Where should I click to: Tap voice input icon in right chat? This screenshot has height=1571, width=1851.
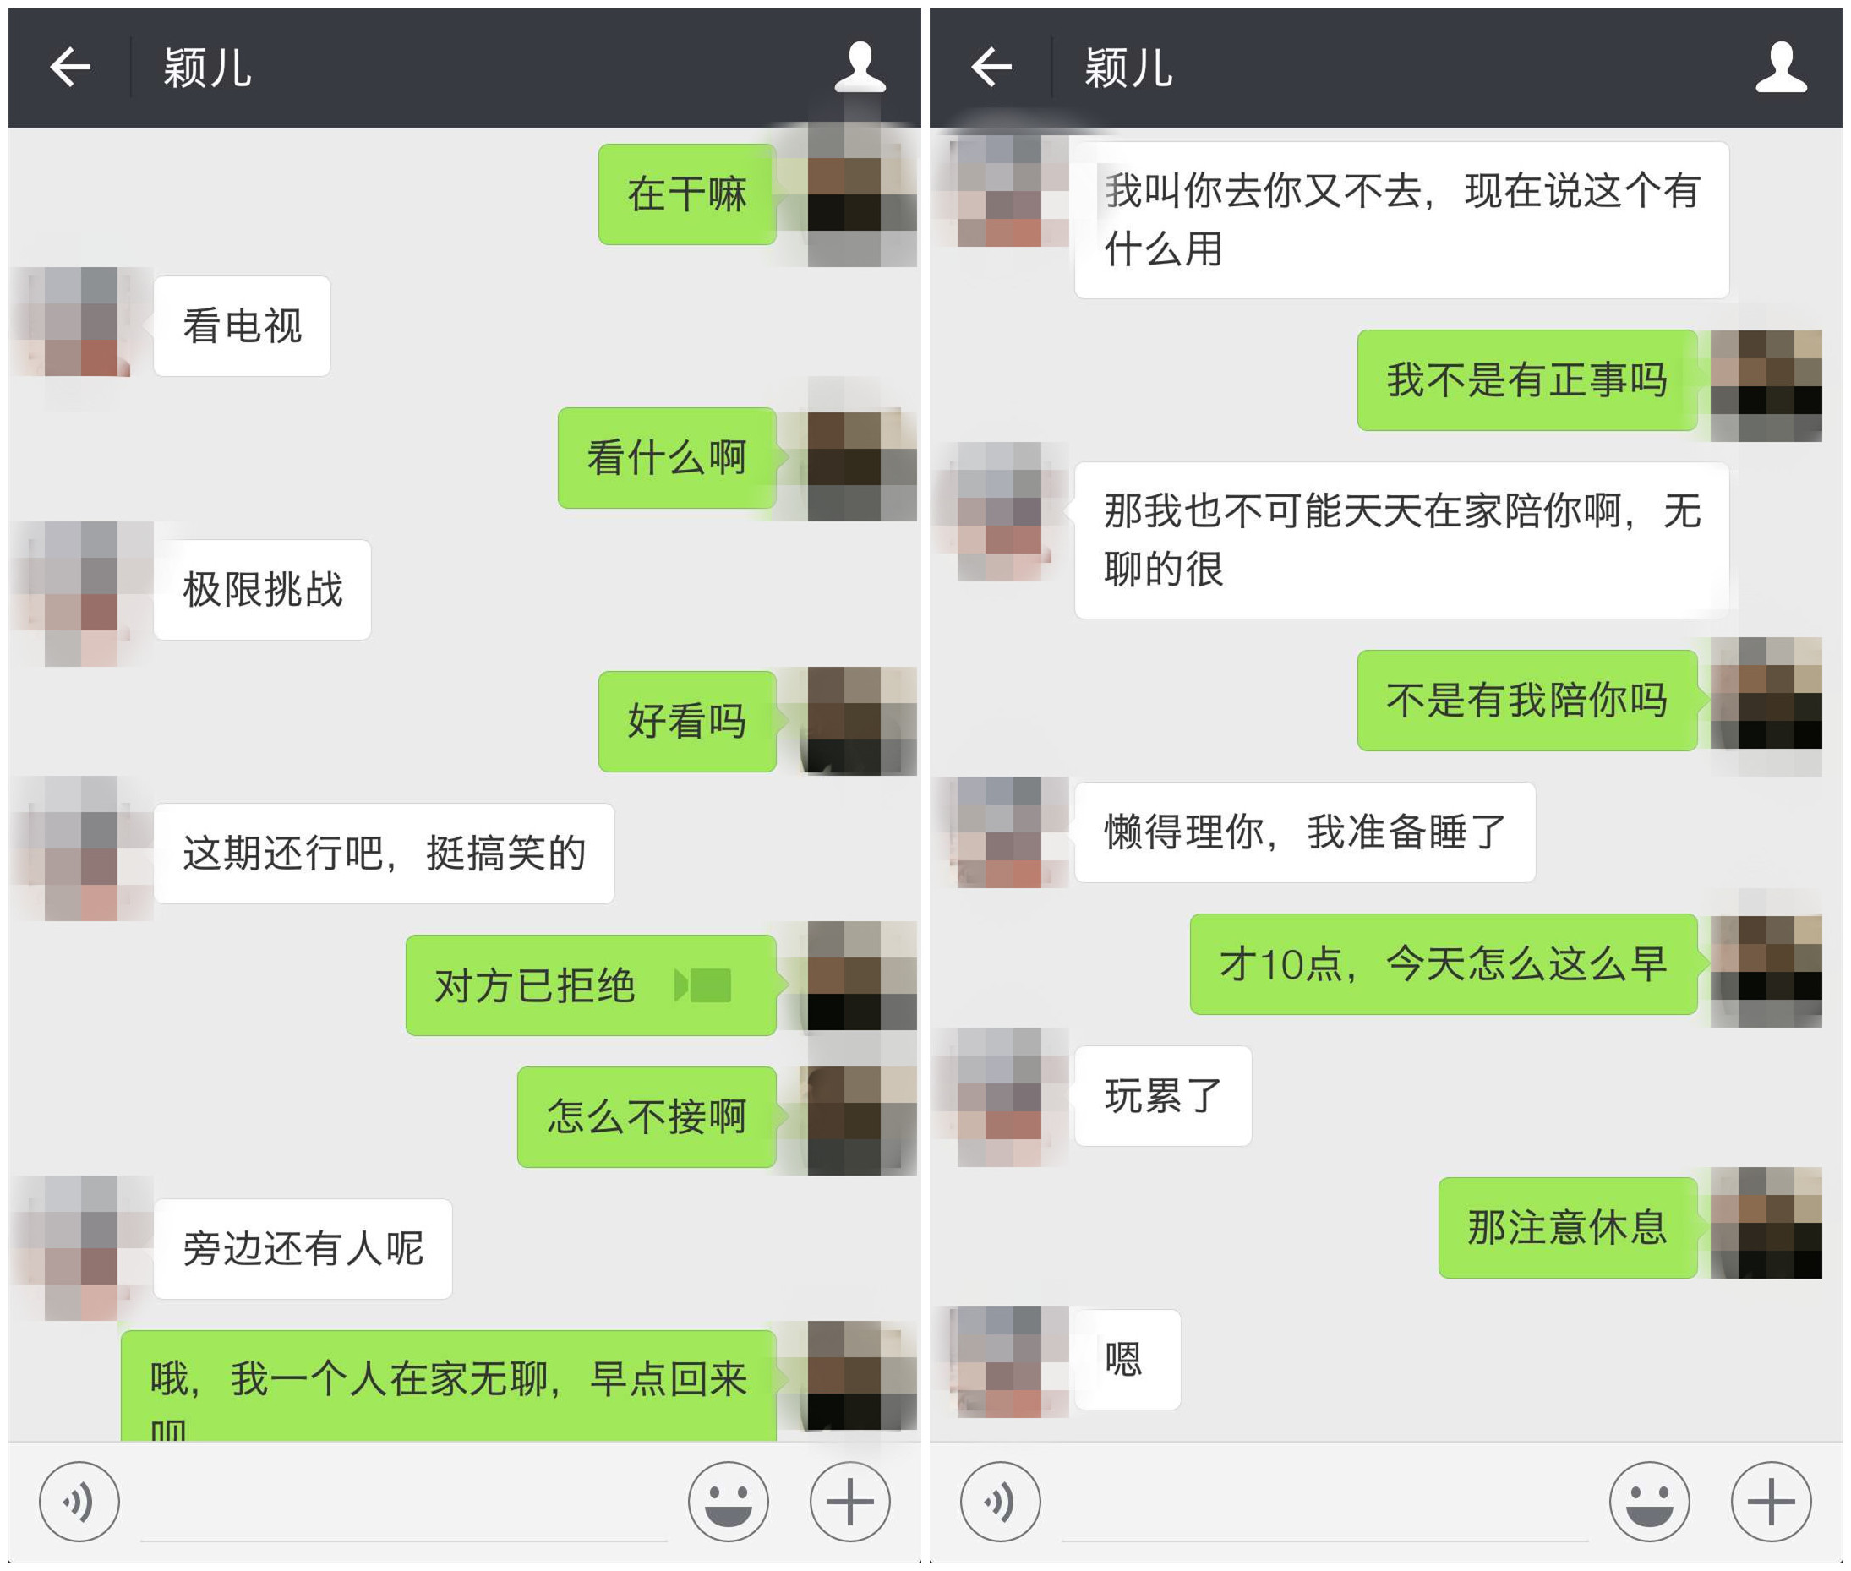tap(1001, 1502)
